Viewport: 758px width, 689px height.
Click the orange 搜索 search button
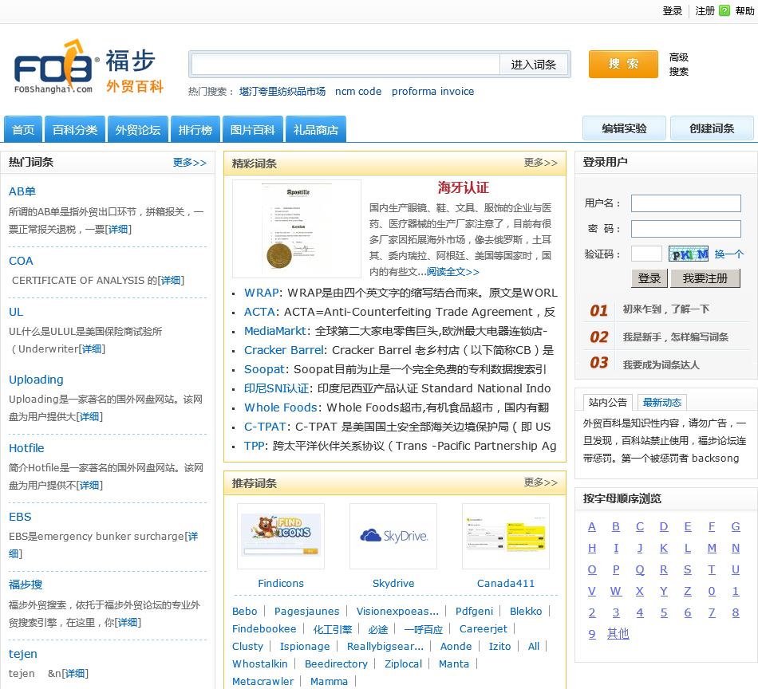pyautogui.click(x=623, y=65)
